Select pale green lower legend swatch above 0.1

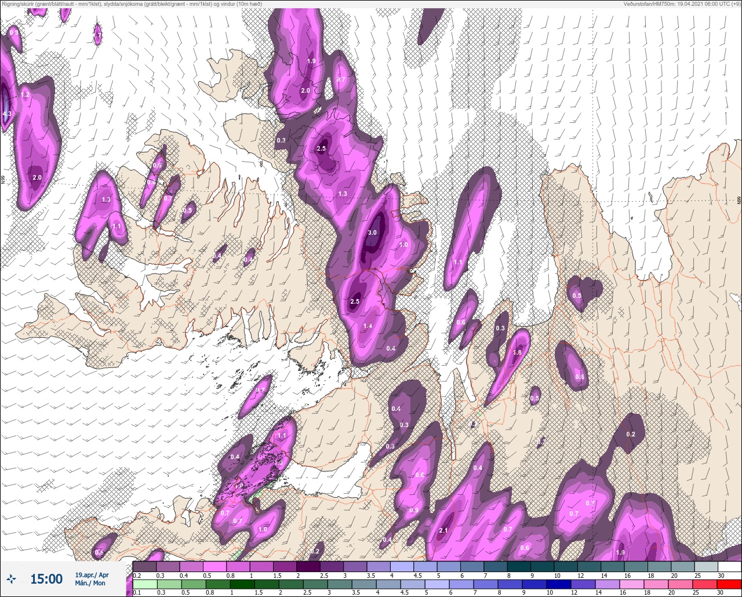(144, 584)
